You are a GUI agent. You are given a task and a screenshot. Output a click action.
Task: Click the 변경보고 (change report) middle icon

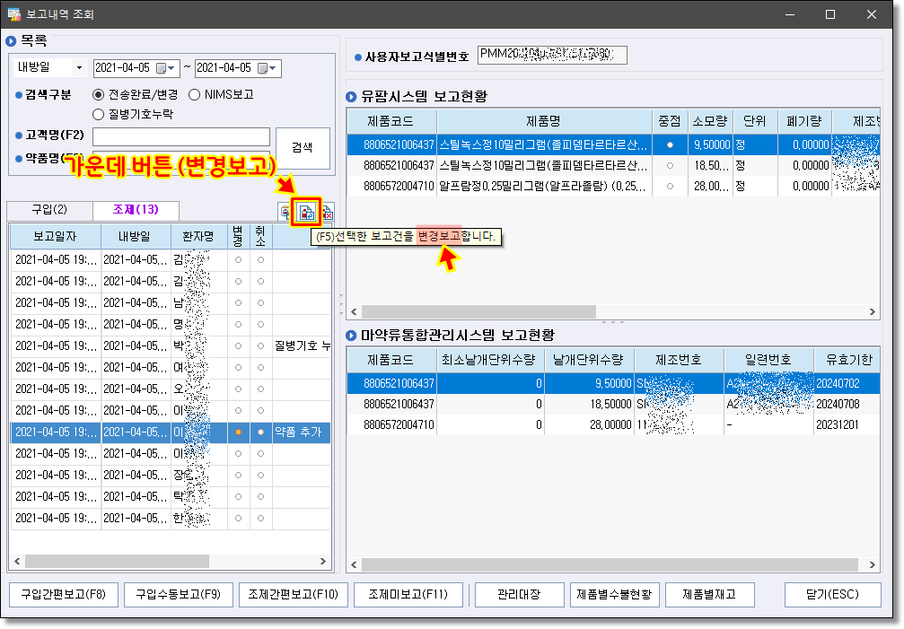pos(306,213)
